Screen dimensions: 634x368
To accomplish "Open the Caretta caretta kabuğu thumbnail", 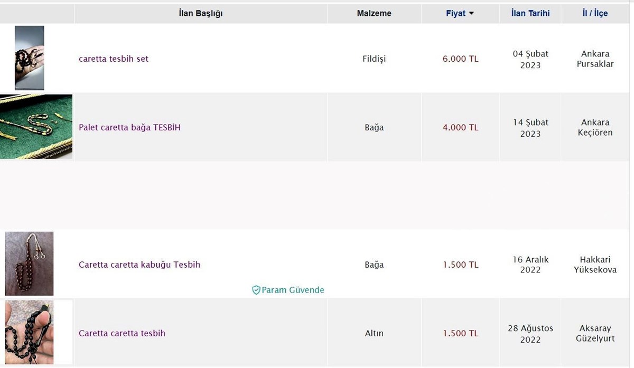I will click(x=29, y=263).
